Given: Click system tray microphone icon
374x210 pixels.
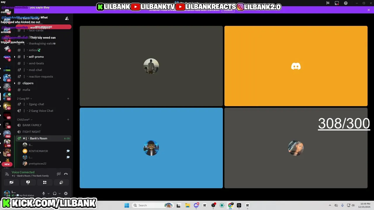Looking at the screenshot, I should point(342,205).
